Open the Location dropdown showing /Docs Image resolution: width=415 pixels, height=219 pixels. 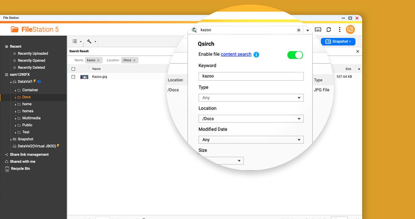251,119
